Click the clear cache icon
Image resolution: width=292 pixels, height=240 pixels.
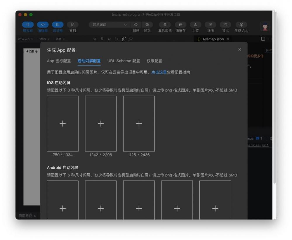(180, 25)
